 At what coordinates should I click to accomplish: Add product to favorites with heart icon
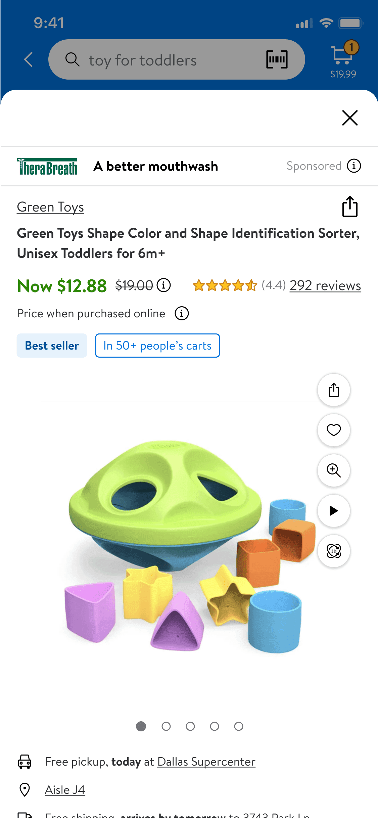tap(334, 430)
